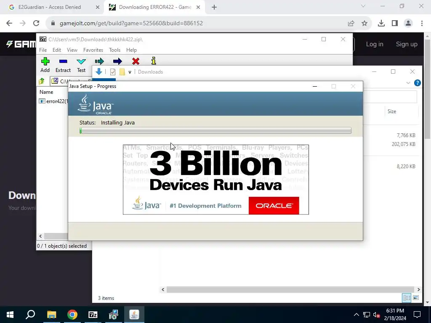This screenshot has height=323, width=431.
Task: Click the new folder icon in Explorer title bar
Action: (122, 72)
